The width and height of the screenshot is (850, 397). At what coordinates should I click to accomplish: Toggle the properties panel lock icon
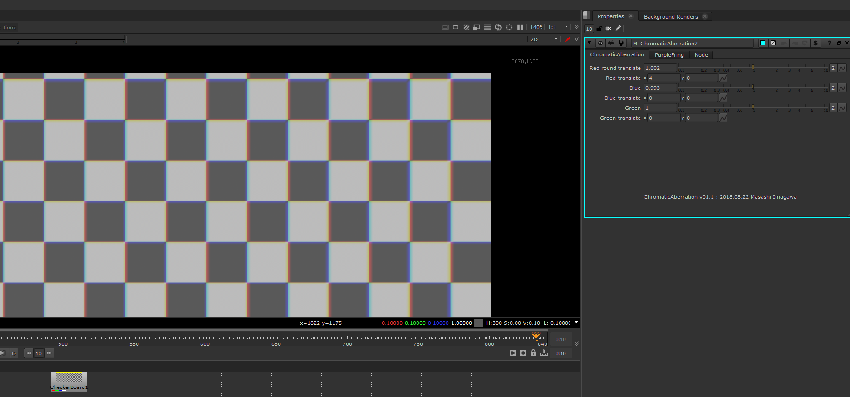point(599,29)
